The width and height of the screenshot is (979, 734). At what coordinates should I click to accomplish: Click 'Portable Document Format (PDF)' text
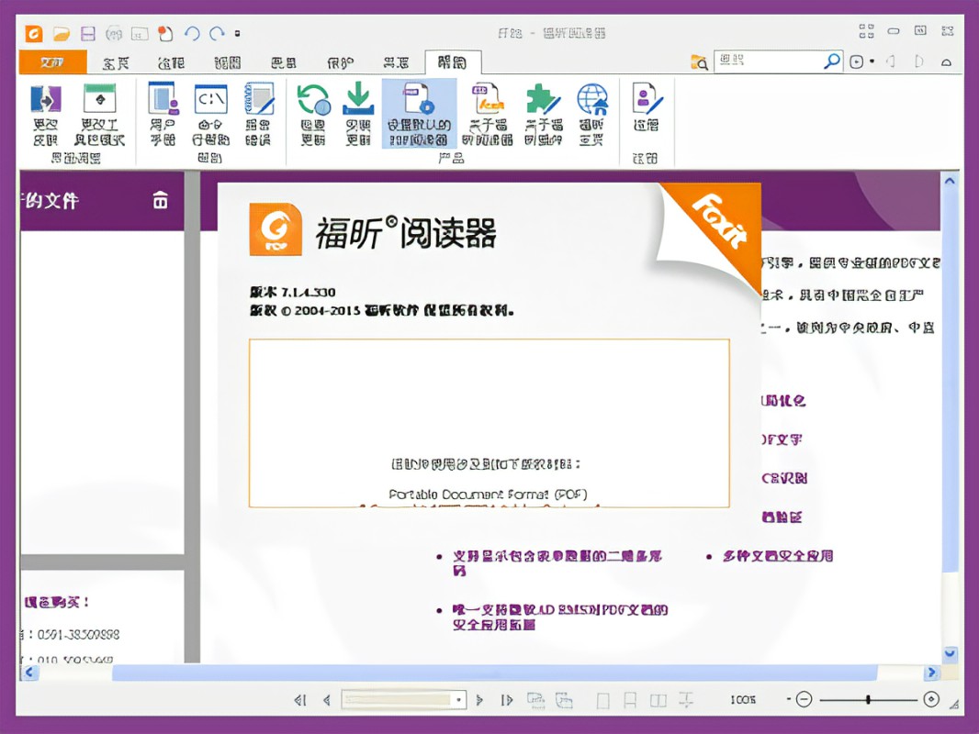(488, 495)
